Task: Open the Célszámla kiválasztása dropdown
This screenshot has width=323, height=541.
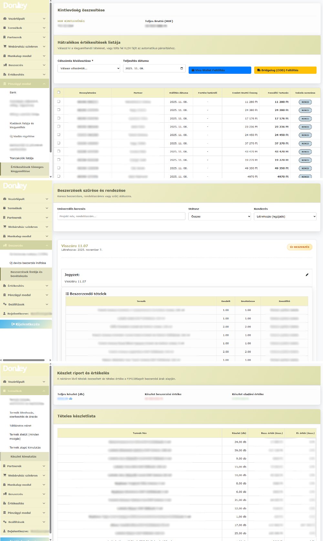Action: tap(89, 68)
